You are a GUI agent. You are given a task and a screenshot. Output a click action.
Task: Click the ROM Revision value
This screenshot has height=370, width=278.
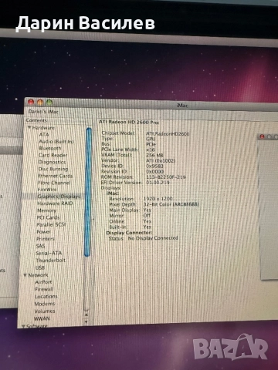[165, 177]
